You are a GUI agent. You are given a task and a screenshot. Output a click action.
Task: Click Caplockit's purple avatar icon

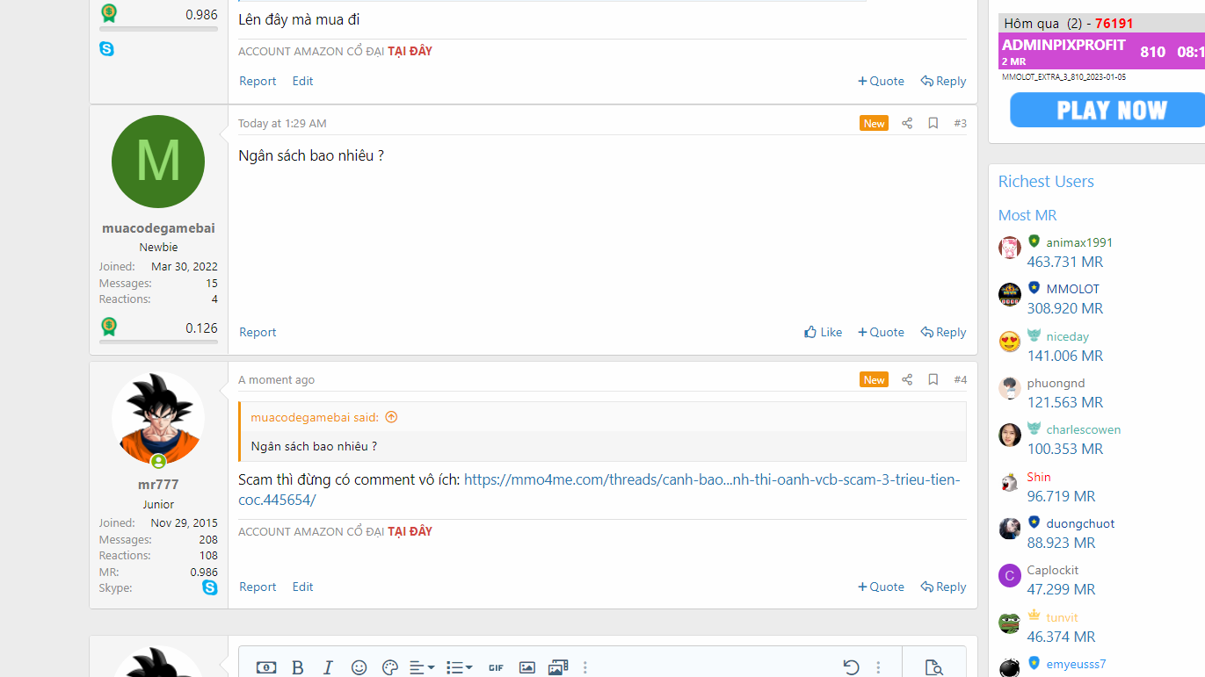[x=1010, y=576]
